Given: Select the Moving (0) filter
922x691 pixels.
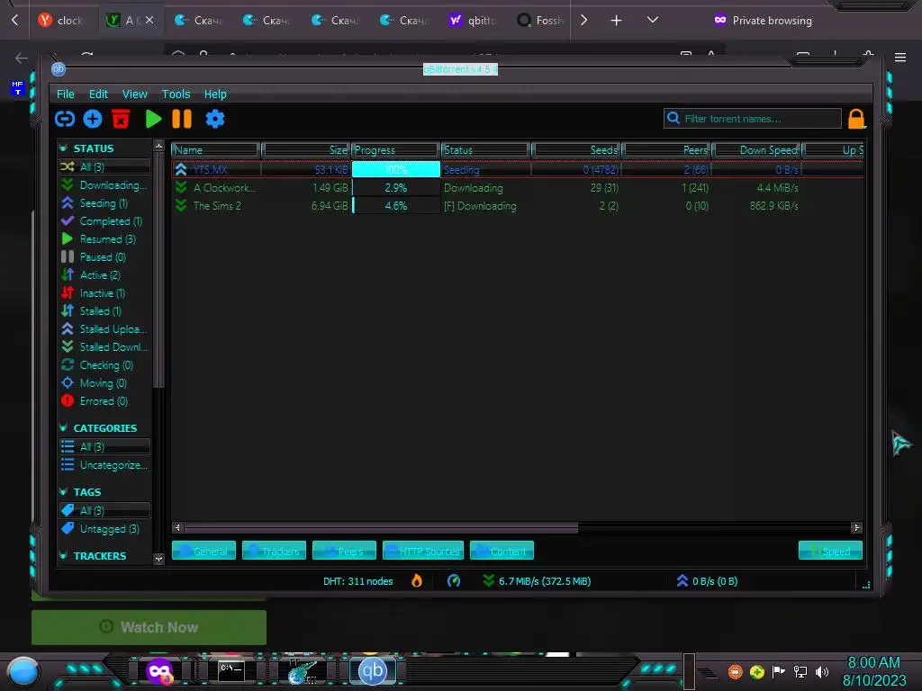Looking at the screenshot, I should coord(104,383).
